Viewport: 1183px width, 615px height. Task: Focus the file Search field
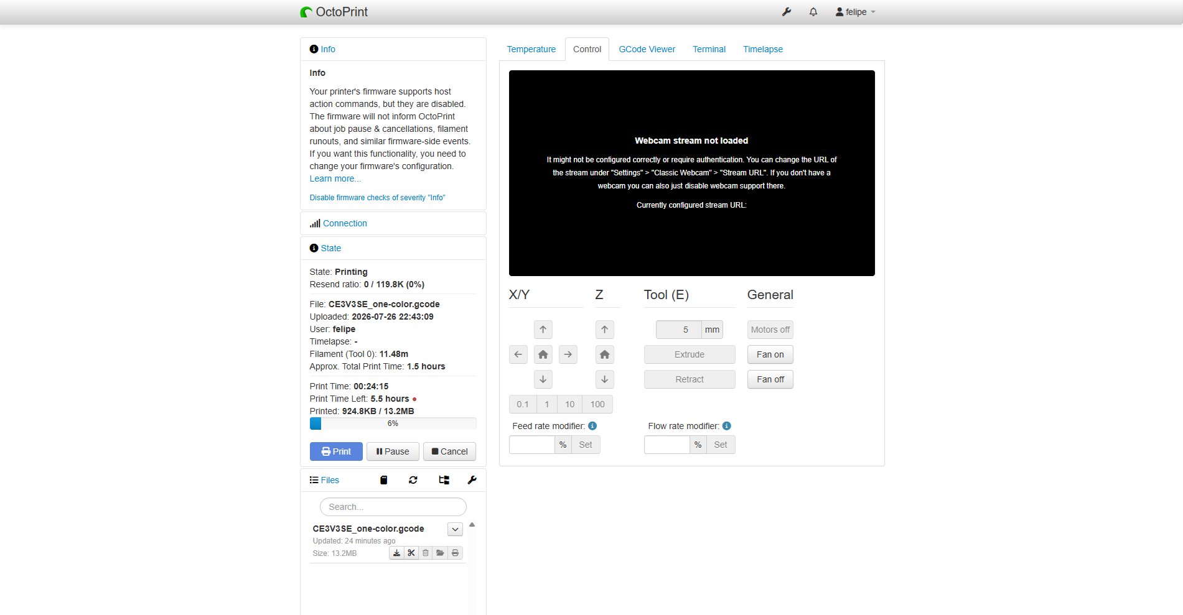(393, 507)
